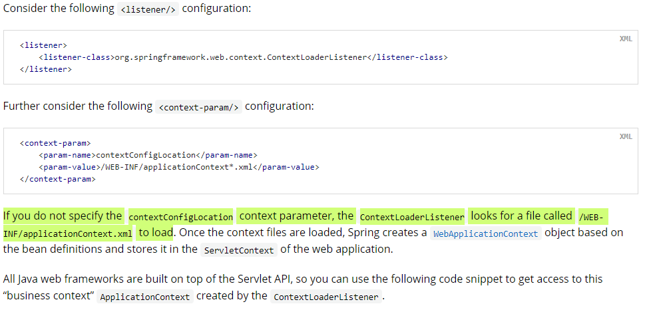Click the opening <listener> tag line
Screen dimensions: 649x316
click(43, 45)
